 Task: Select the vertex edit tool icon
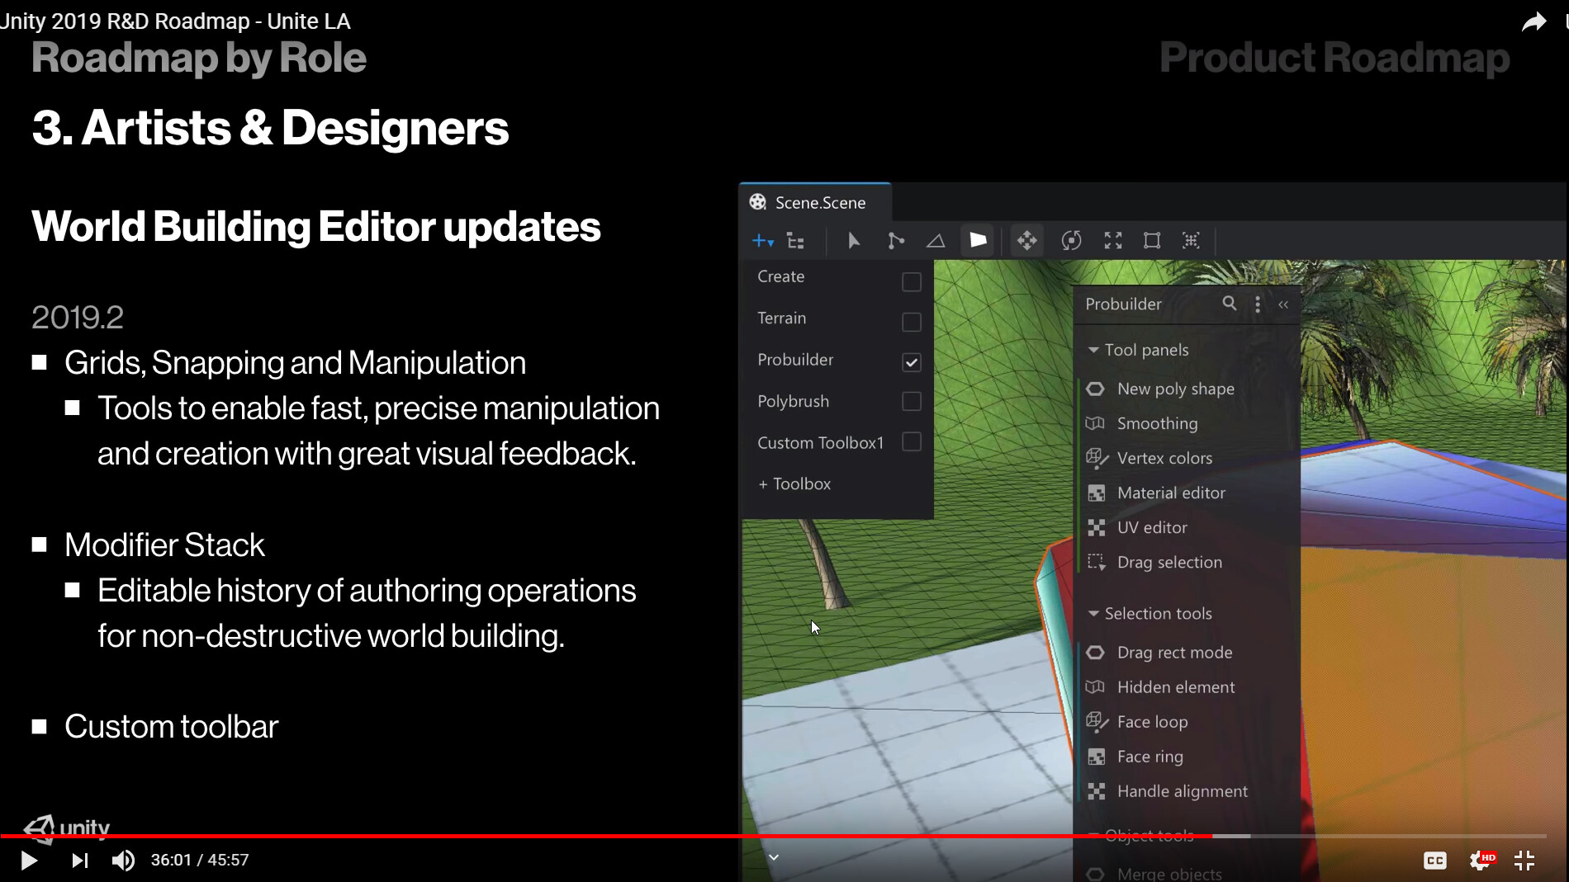895,241
